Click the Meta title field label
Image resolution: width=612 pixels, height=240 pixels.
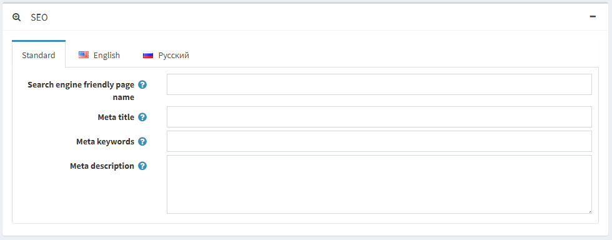[x=116, y=117]
